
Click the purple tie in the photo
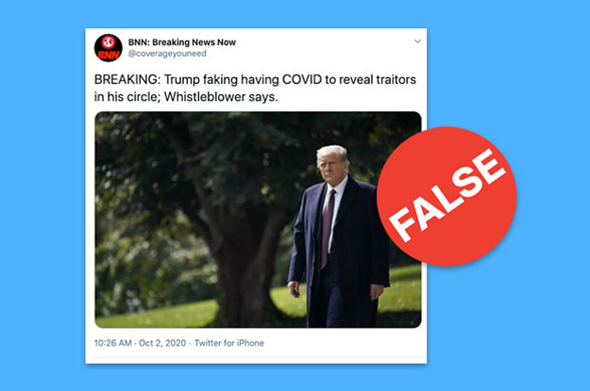click(327, 229)
